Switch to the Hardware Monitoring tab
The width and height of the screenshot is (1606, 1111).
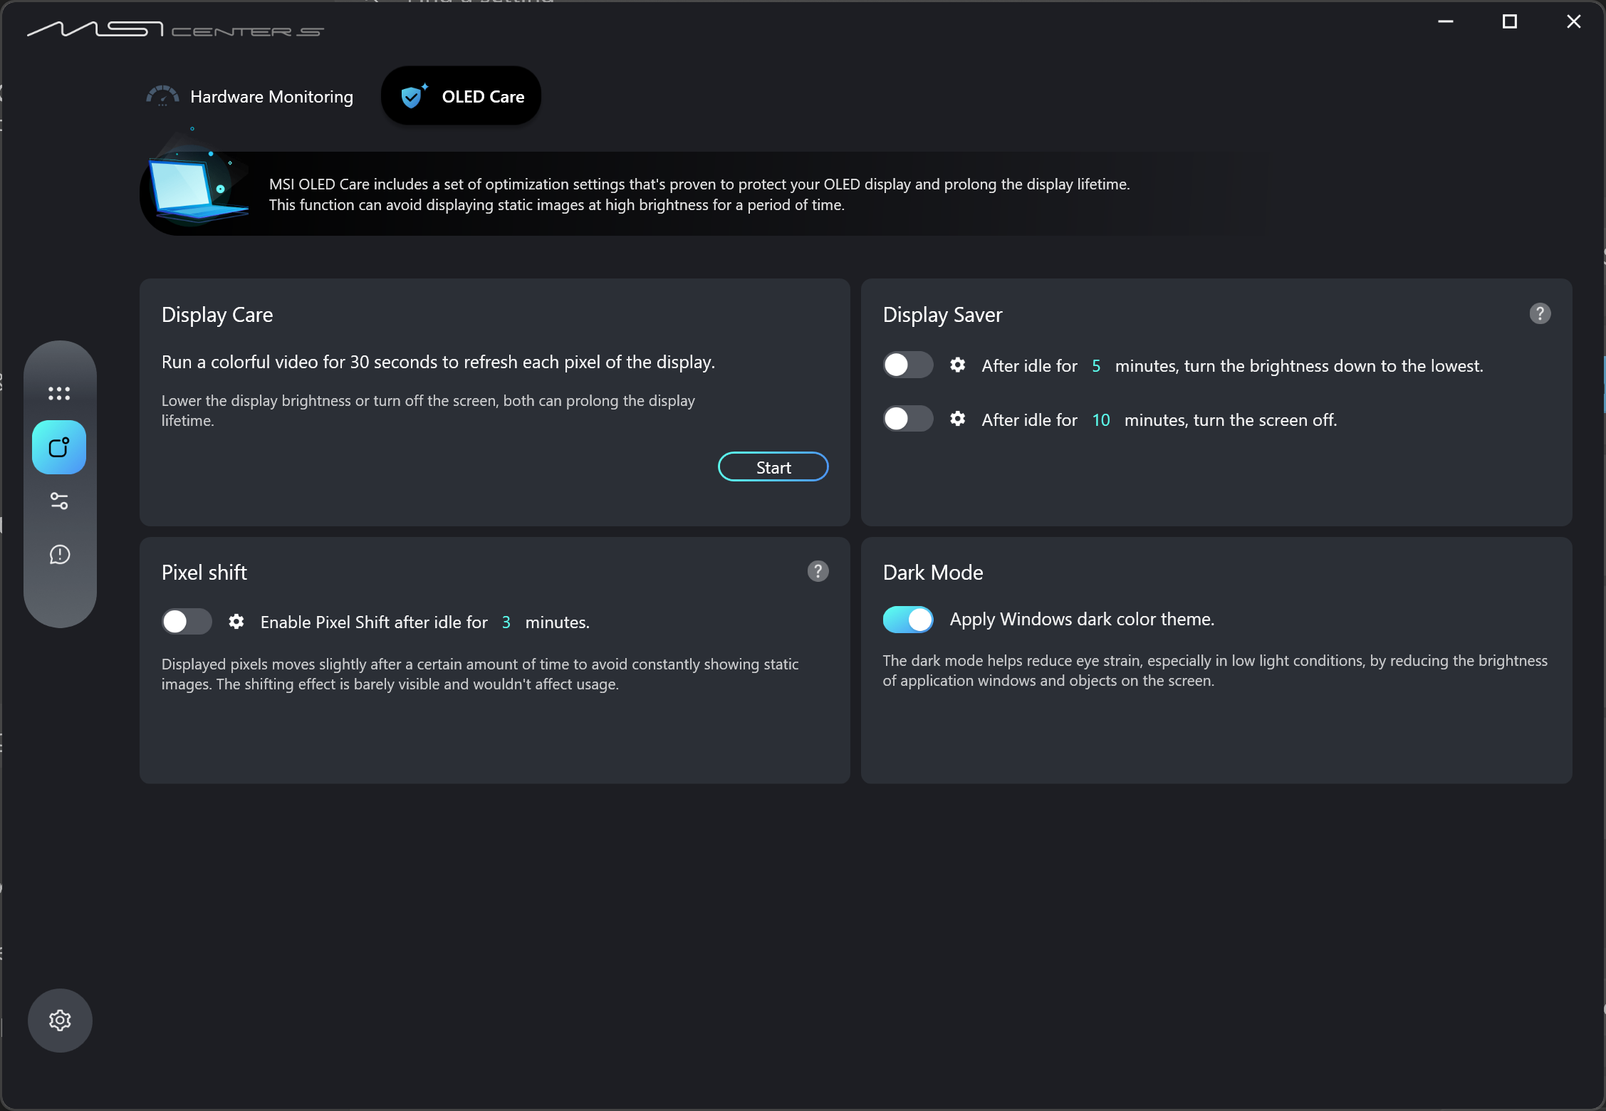[x=250, y=97]
